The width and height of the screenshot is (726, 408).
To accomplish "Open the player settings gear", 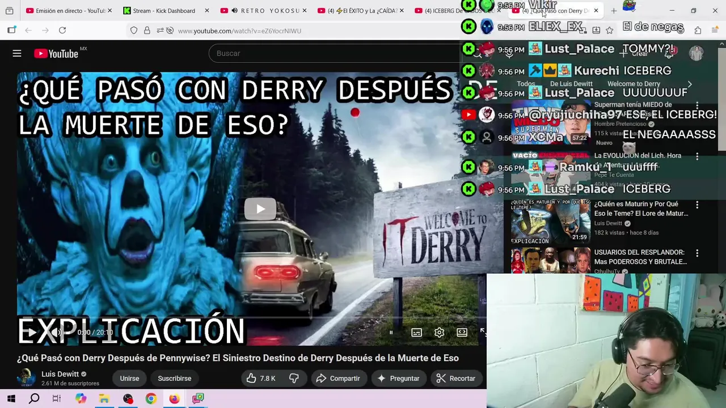I will point(439,333).
